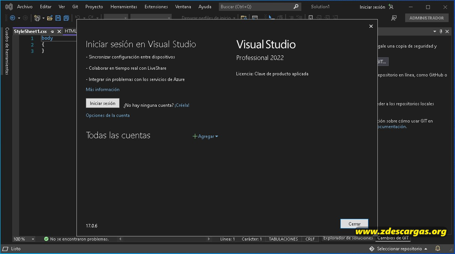This screenshot has height=254, width=455.
Task: Click the Buscar (Ctrl+Q) search field
Action: click(260, 7)
